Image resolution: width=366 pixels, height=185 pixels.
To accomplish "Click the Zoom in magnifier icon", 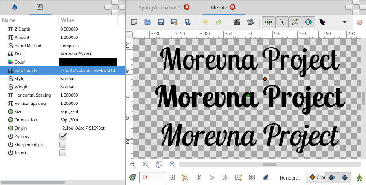I will [x=173, y=165].
